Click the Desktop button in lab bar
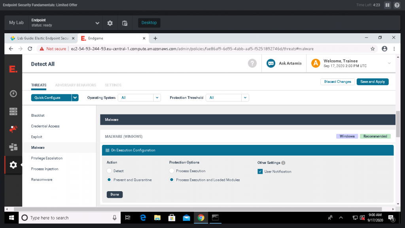The image size is (405, 228). [149, 23]
